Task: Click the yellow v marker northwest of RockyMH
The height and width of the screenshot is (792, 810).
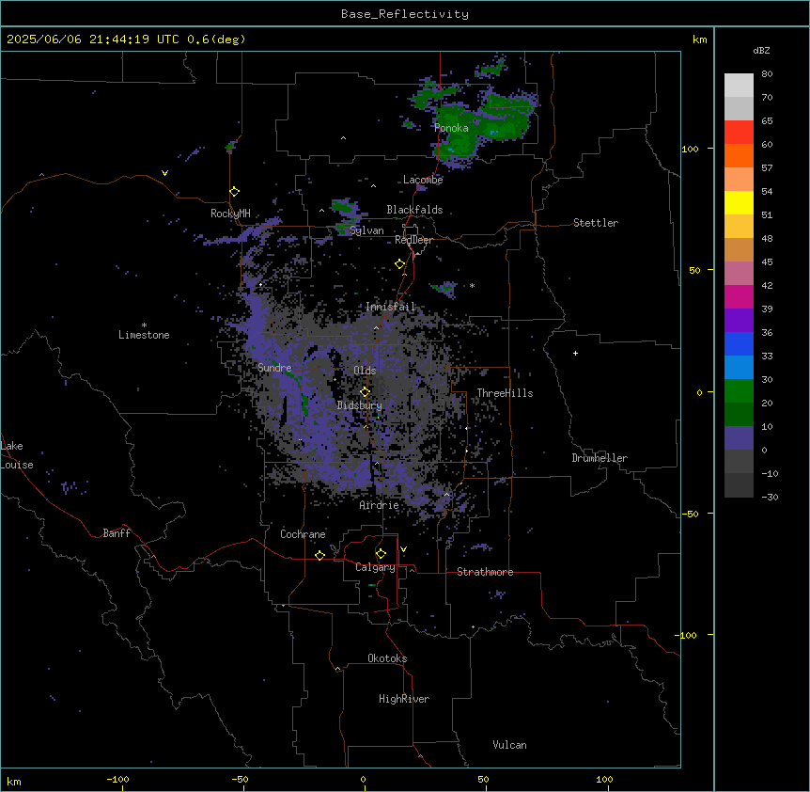Action: point(164,173)
